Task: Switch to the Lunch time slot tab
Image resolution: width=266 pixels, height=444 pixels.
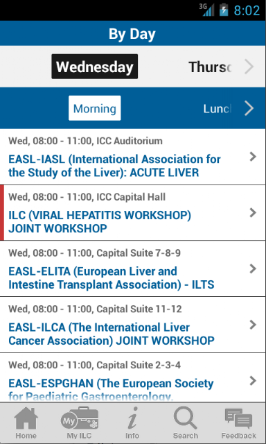Action: pyautogui.click(x=218, y=108)
